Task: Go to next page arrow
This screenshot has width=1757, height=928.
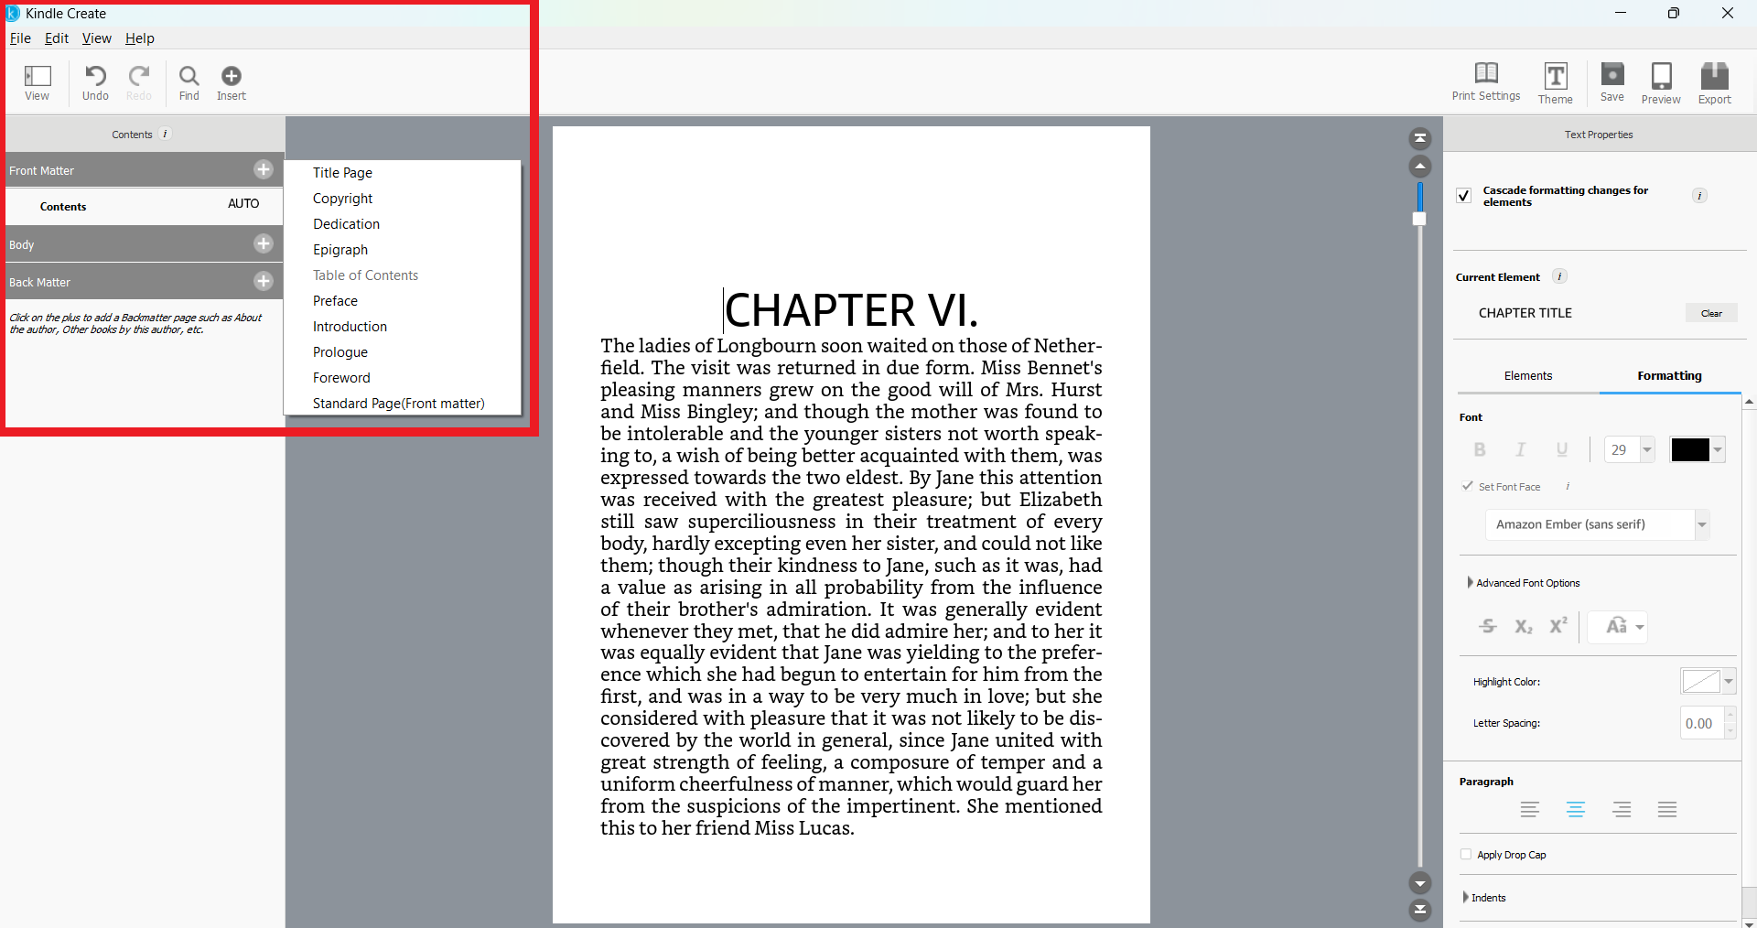Action: click(1420, 883)
